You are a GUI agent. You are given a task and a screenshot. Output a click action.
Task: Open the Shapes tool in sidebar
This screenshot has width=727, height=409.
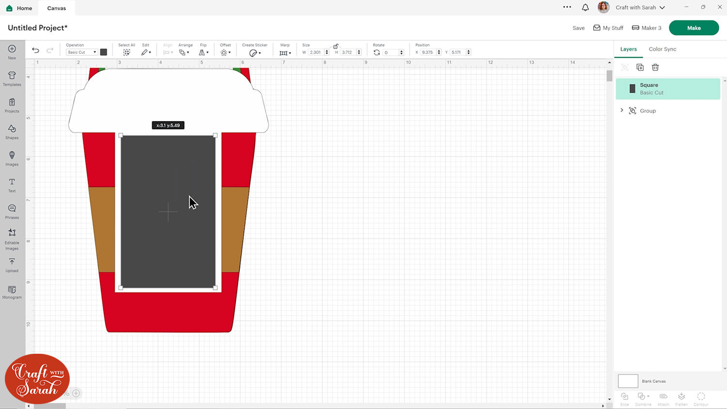(x=12, y=131)
